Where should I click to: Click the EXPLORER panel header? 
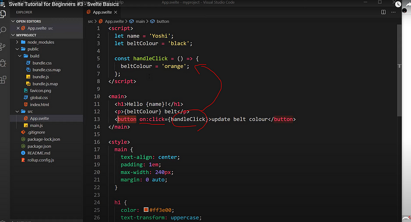(x=24, y=12)
